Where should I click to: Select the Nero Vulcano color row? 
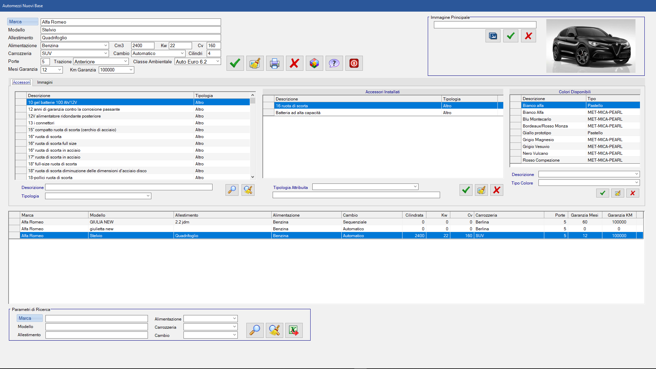point(535,153)
